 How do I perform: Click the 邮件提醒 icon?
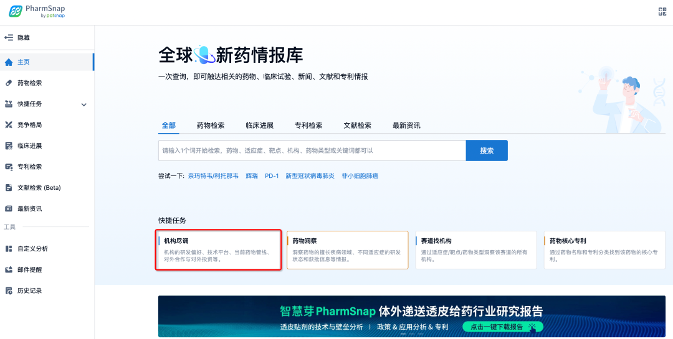click(9, 269)
